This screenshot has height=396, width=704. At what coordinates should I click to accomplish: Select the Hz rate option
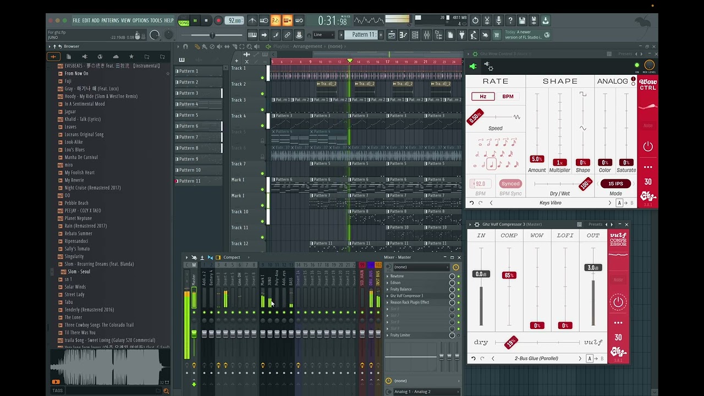pyautogui.click(x=483, y=97)
